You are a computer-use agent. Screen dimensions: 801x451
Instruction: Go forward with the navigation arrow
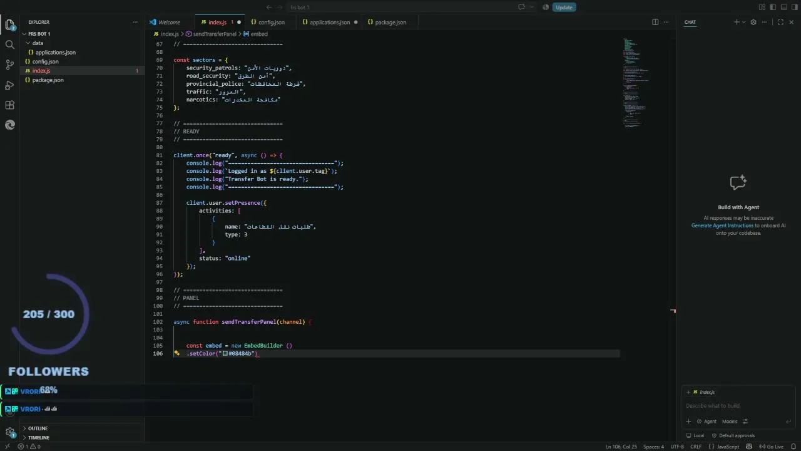(x=281, y=8)
